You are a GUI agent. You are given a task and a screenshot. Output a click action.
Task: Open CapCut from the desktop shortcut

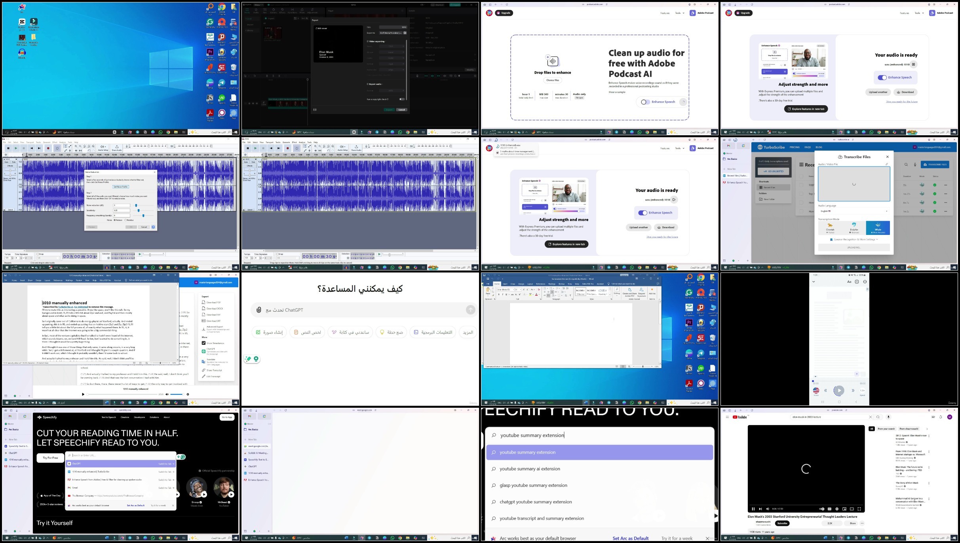coord(22,24)
